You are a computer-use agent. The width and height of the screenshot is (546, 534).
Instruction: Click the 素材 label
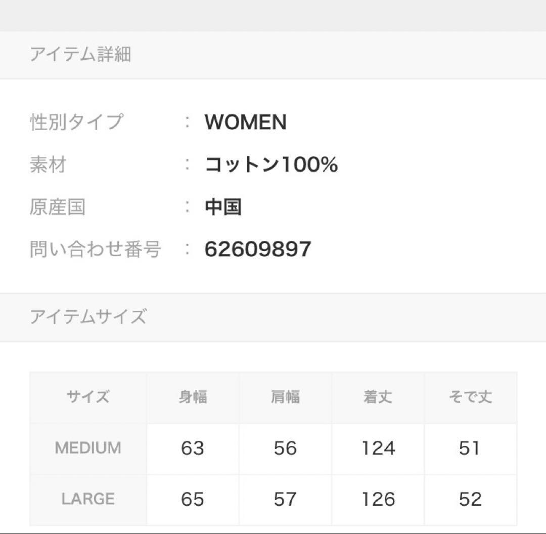(x=48, y=165)
